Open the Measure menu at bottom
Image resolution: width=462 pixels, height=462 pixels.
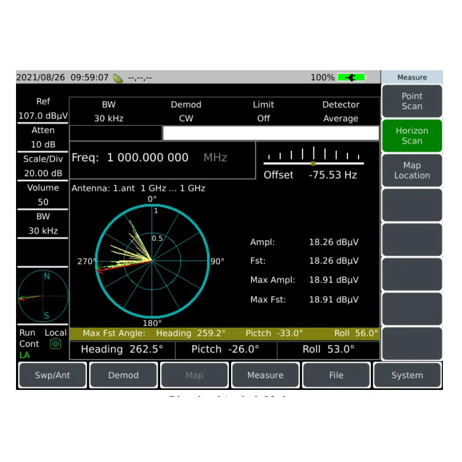tap(265, 375)
